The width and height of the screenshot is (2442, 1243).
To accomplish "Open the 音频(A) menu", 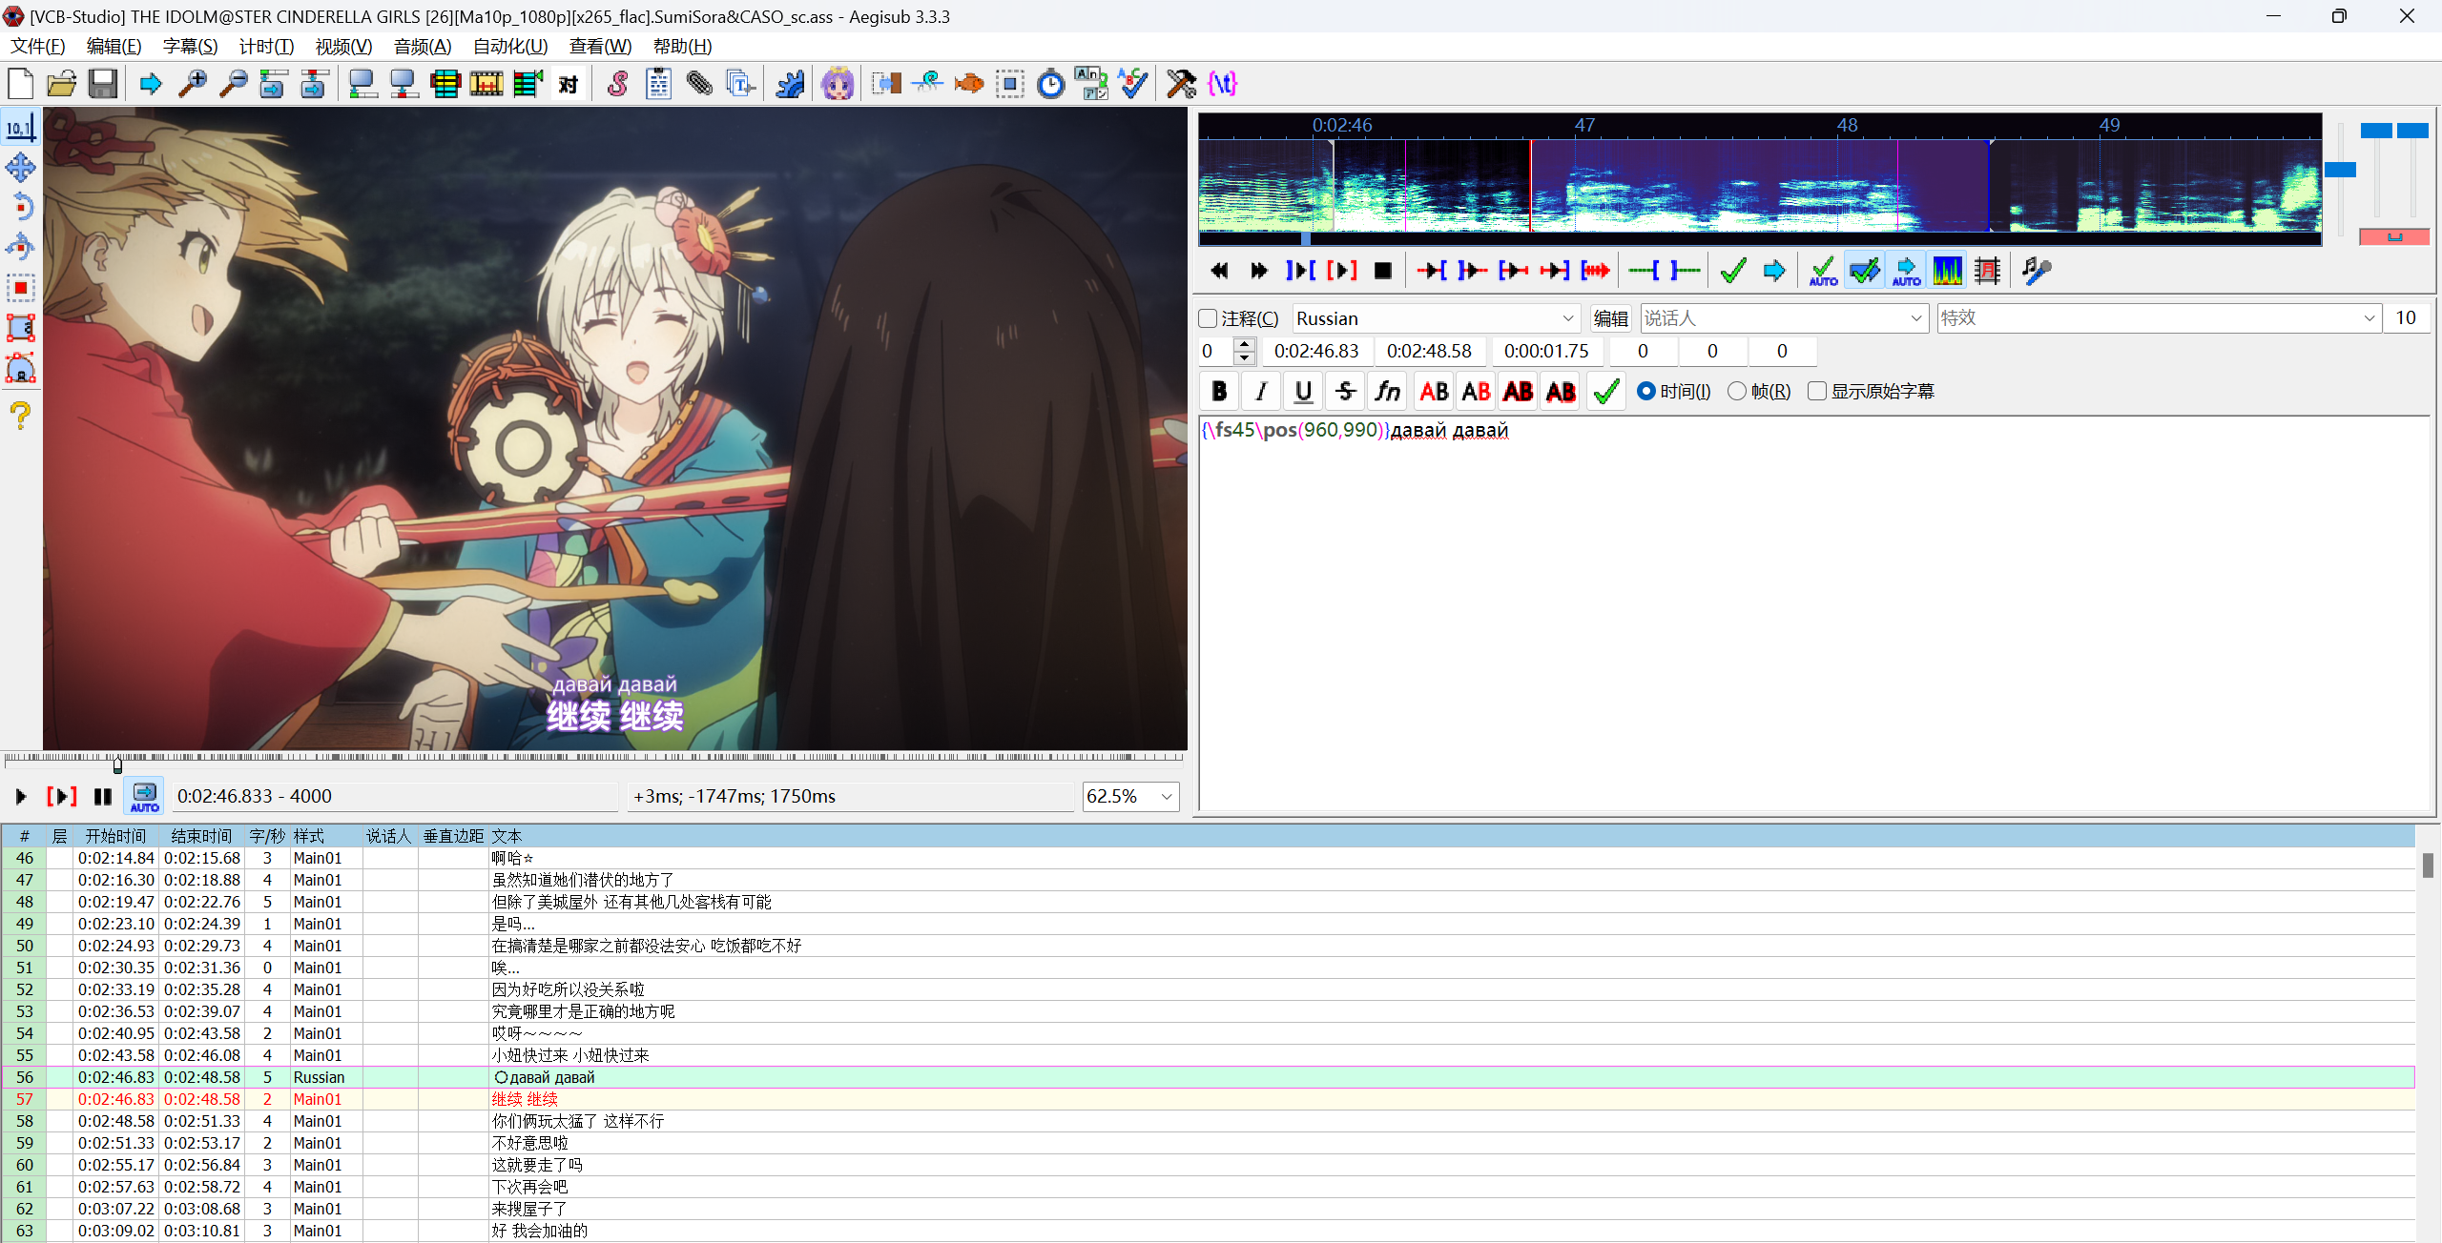I will click(x=423, y=47).
